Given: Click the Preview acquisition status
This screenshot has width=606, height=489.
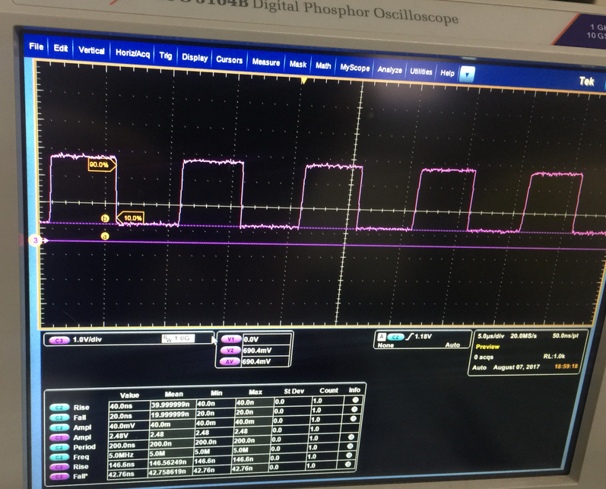Looking at the screenshot, I should [x=487, y=347].
